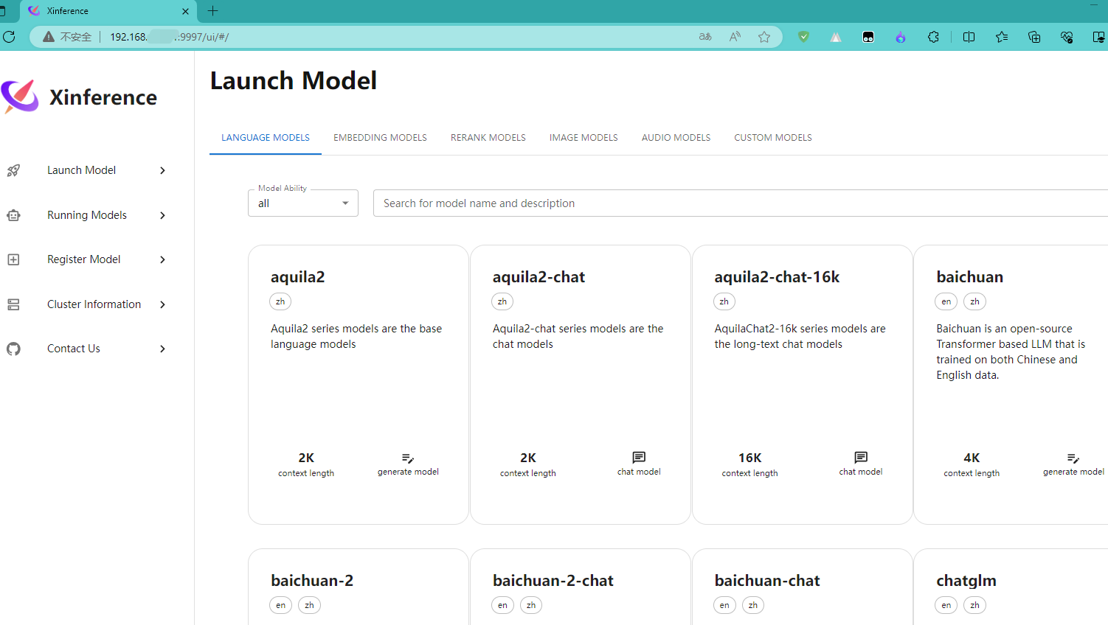
Task: Switch to the Image Models tab
Action: (584, 138)
